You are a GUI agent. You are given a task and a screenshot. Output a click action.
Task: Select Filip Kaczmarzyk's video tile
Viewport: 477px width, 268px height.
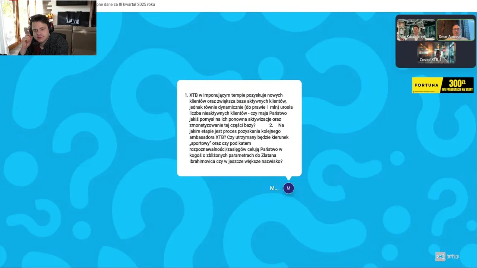[416, 30]
